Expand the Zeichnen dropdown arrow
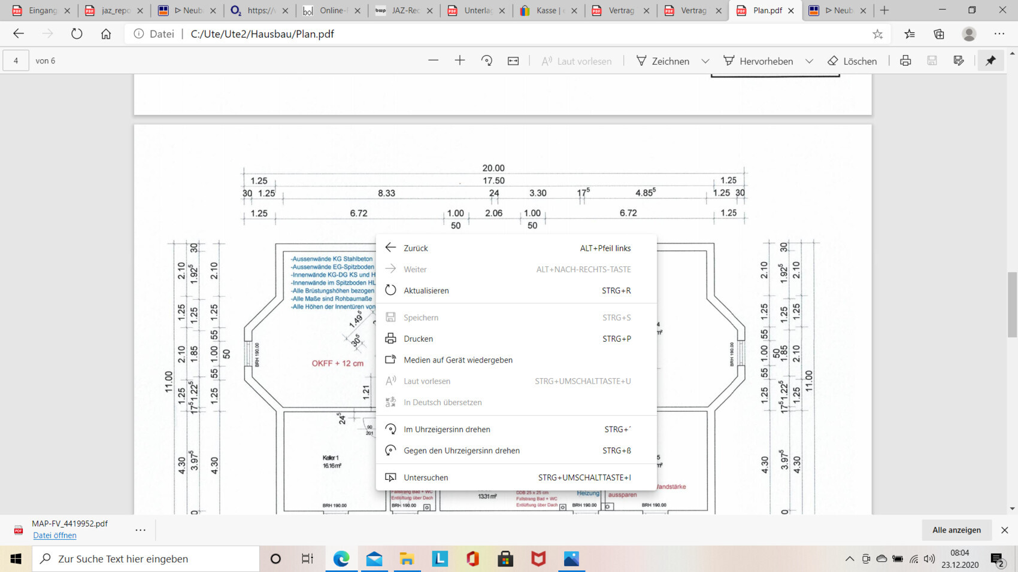Screen dimensions: 1018x572 (705, 60)
